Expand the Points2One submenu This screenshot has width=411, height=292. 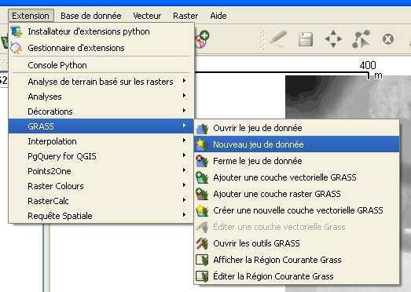pyautogui.click(x=101, y=171)
